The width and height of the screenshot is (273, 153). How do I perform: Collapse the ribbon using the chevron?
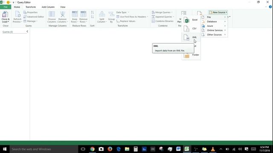[266, 7]
